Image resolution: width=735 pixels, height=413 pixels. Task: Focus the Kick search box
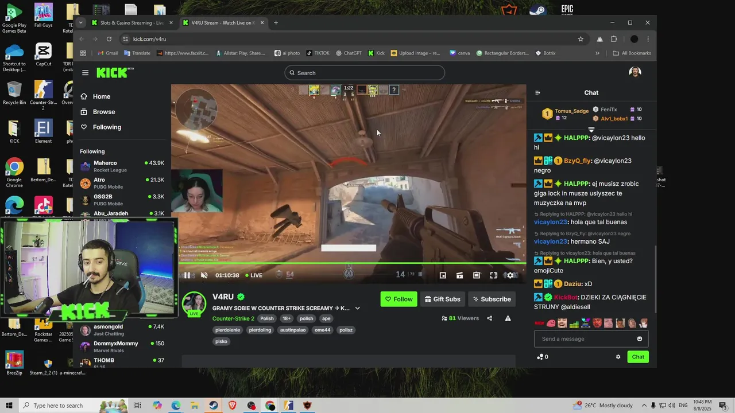(x=364, y=73)
